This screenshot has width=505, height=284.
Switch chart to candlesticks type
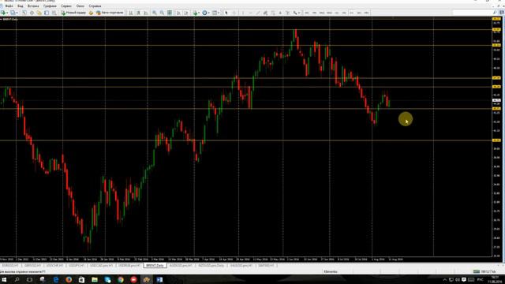(139, 13)
